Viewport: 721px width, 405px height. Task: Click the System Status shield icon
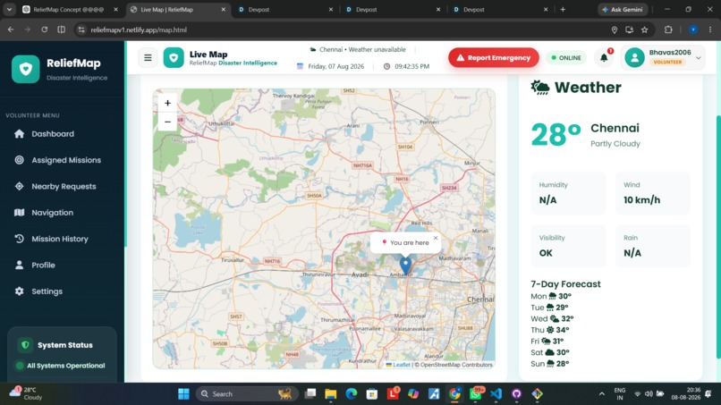coord(25,345)
